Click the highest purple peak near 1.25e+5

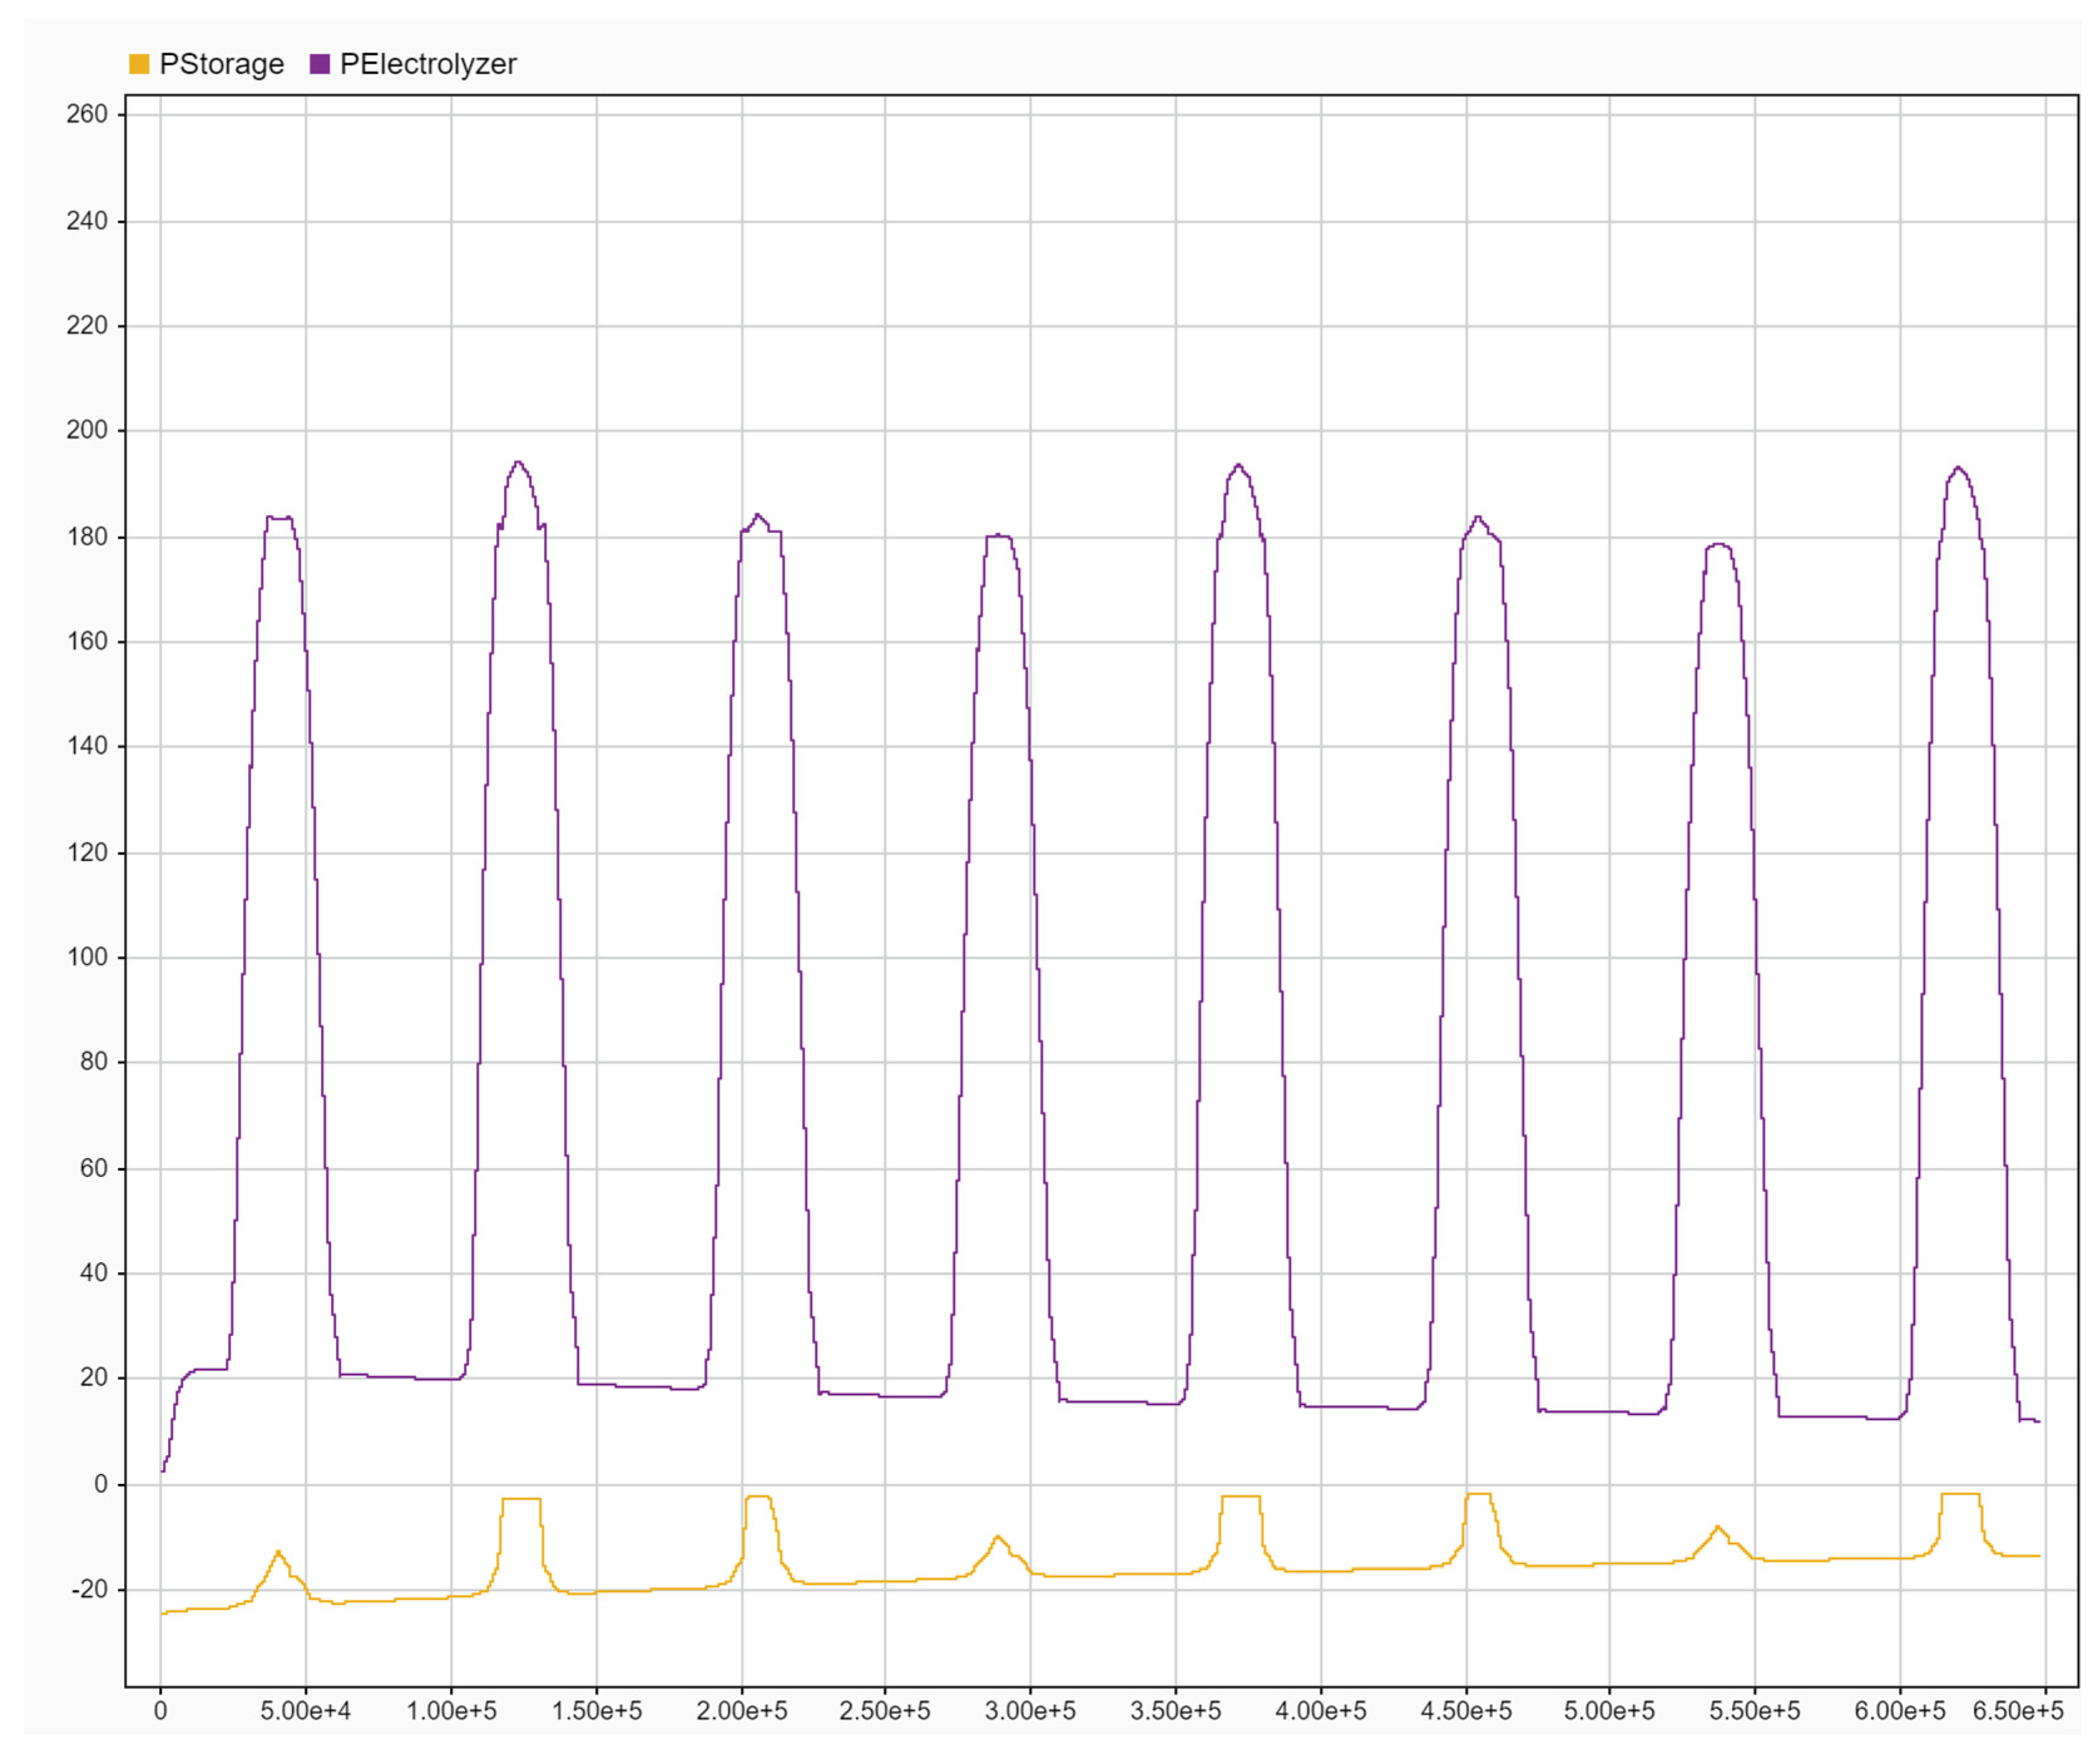tap(517, 462)
